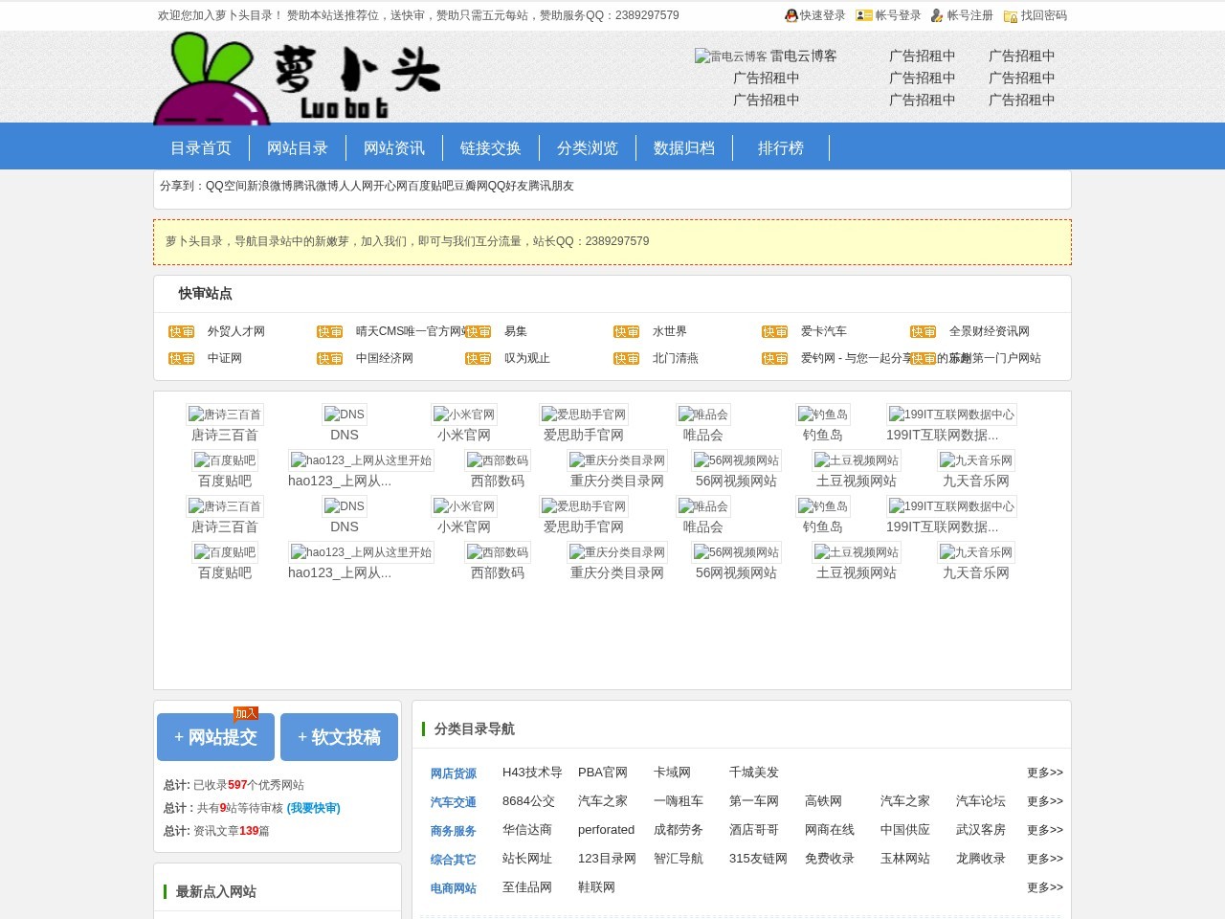Viewport: 1225px width, 919px height.
Task: Select 分类浏览 in the navigation bar
Action: [588, 147]
